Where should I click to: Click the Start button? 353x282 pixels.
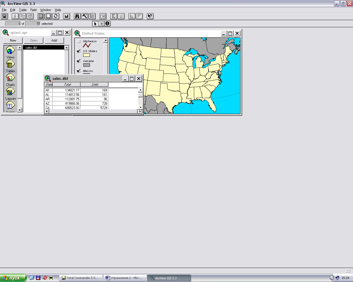[x=13, y=278]
